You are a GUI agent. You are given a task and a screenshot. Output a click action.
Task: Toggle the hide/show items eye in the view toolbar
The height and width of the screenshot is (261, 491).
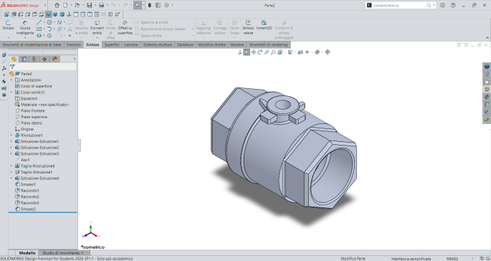tap(308, 52)
